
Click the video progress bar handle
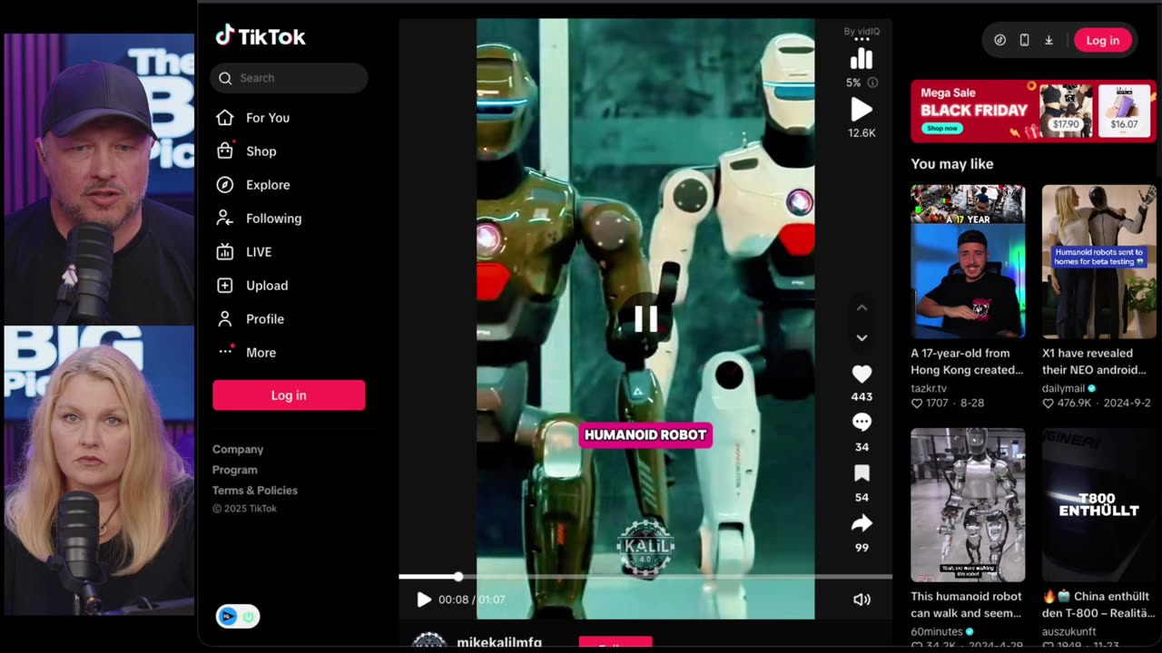458,576
